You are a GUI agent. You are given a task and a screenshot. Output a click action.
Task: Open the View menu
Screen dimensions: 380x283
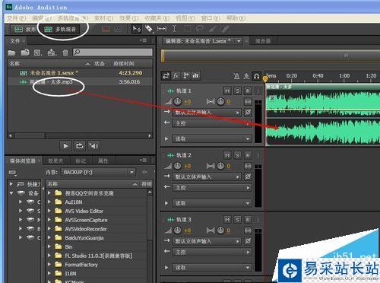(185, 18)
